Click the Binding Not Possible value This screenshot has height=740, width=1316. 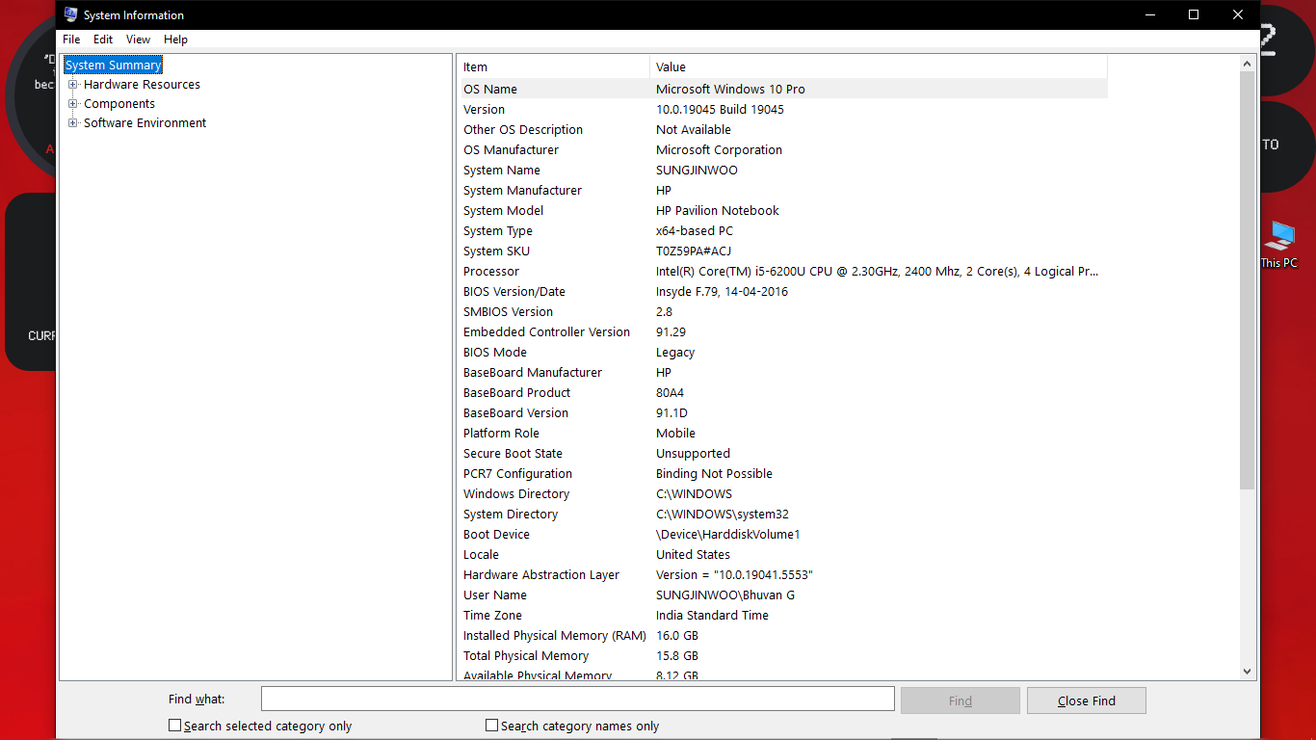point(714,473)
